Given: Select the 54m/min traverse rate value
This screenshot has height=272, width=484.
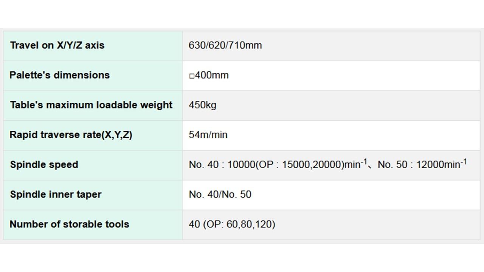Looking at the screenshot, I should (208, 135).
